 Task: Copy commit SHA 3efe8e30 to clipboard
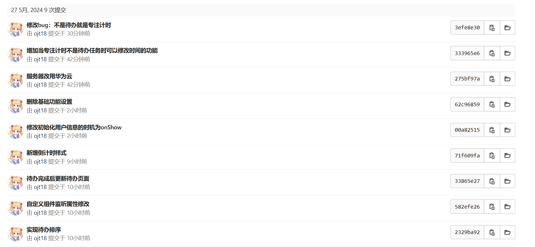tap(492, 28)
